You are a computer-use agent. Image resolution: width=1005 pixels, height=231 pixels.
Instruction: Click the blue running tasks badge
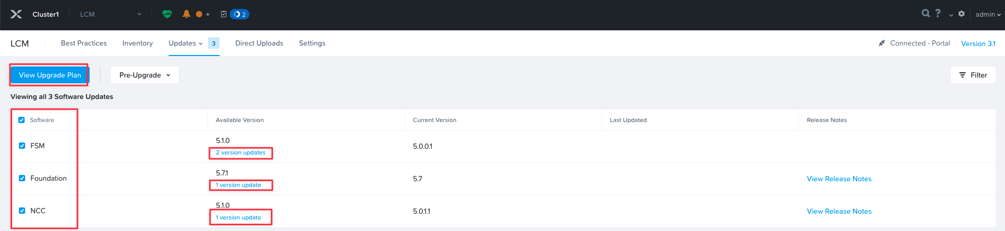tap(239, 14)
